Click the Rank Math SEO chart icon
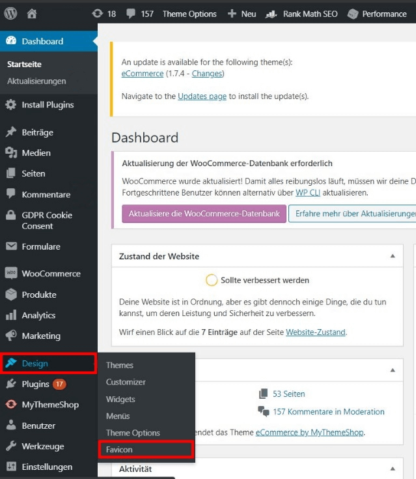This screenshot has width=416, height=479. (271, 14)
